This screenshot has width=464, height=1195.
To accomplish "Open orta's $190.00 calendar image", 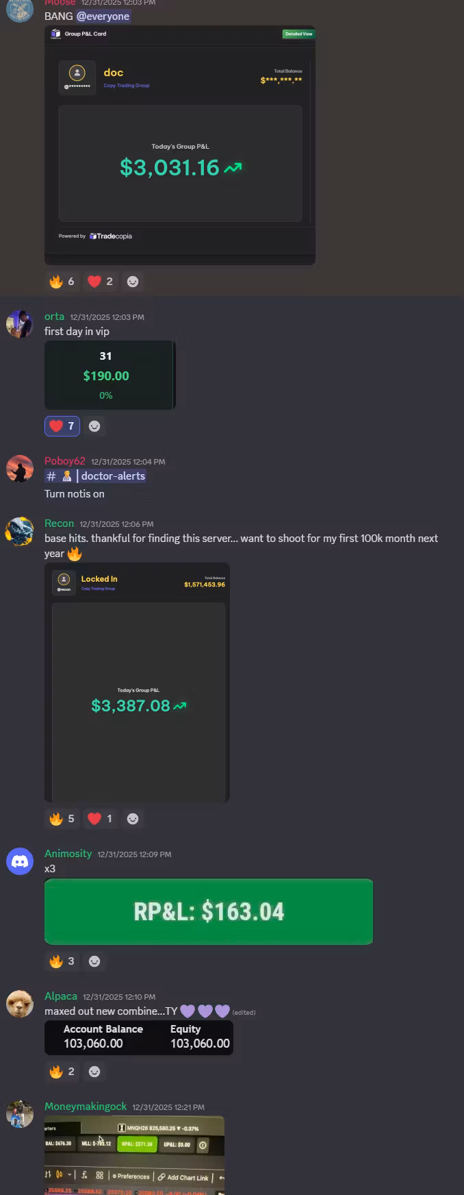I will click(x=110, y=375).
